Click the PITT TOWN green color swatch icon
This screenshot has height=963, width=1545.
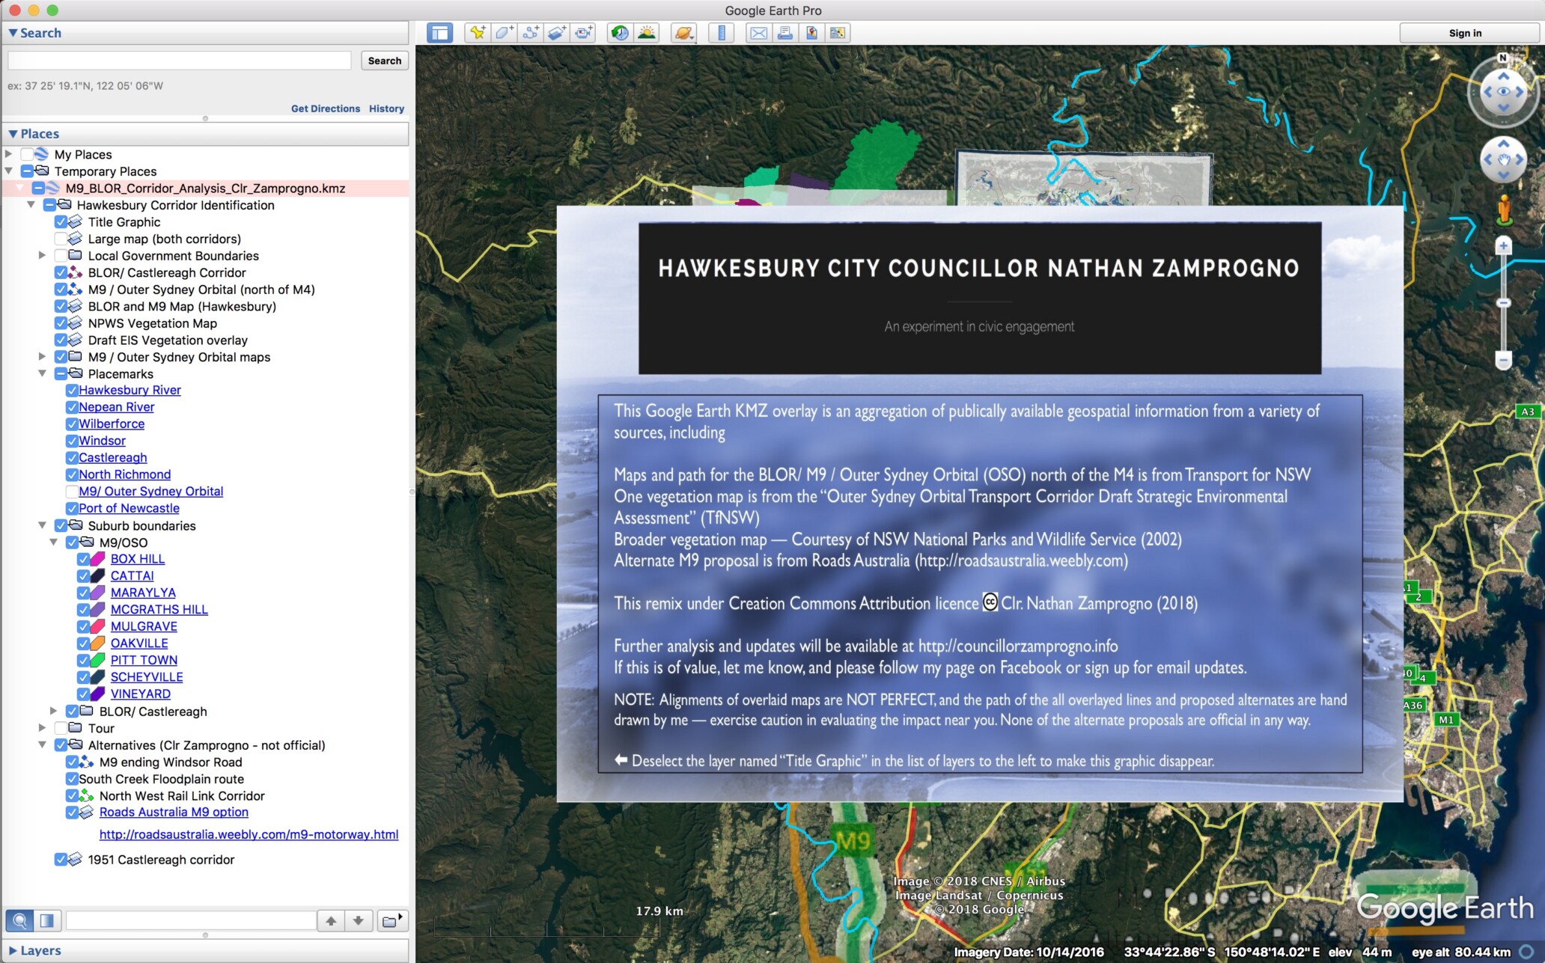pos(98,660)
